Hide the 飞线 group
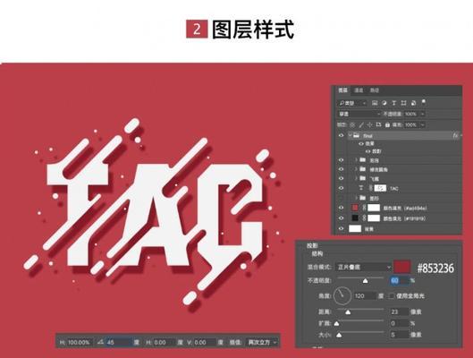This screenshot has height=358, width=473. click(x=342, y=179)
